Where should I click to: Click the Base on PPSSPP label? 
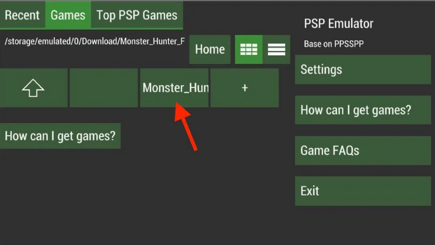334,44
